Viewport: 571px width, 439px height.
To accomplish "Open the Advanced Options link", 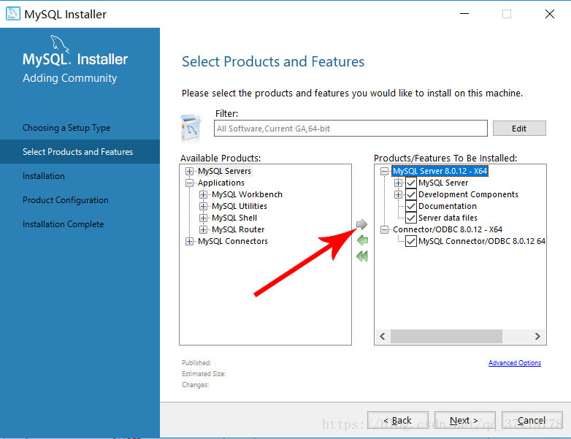I will (515, 362).
